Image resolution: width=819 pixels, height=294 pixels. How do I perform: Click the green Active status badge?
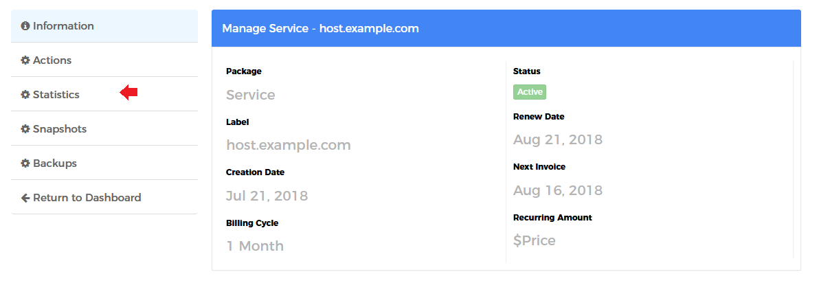pos(530,92)
